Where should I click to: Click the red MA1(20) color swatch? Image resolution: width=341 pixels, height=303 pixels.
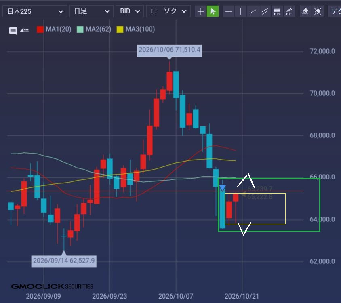(x=40, y=29)
